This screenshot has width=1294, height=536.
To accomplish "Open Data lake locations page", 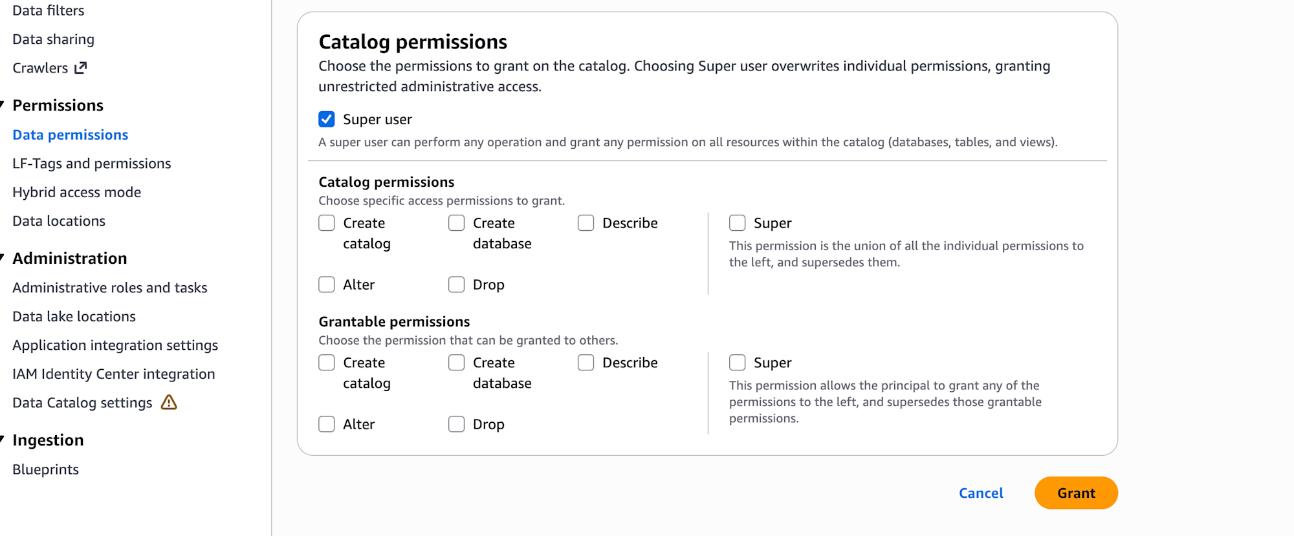I will coord(74,316).
